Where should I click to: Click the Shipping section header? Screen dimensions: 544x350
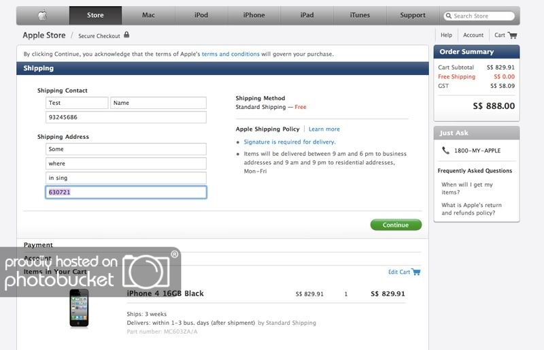(222, 68)
